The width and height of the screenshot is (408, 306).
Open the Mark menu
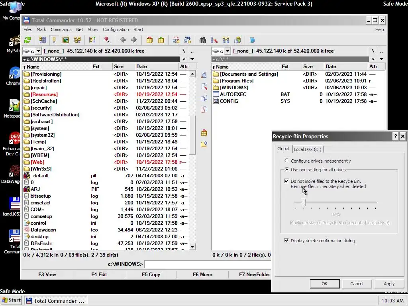click(41, 29)
